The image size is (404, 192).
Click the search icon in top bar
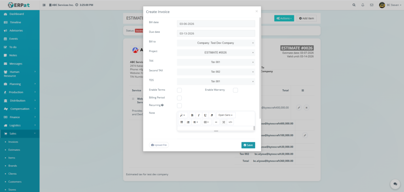354,5
